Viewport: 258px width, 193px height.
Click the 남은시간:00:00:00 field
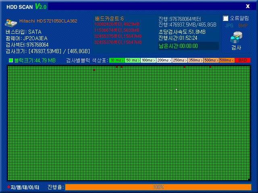pyautogui.click(x=188, y=46)
